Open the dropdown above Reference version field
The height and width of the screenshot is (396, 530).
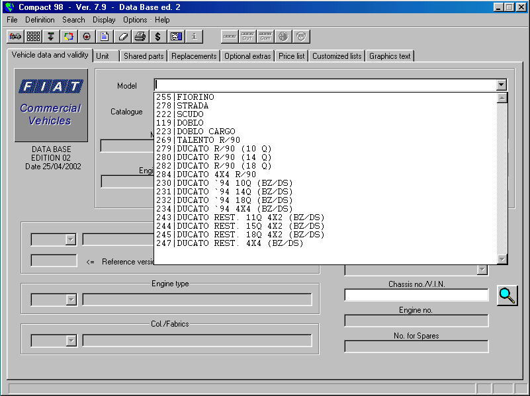coord(71,239)
